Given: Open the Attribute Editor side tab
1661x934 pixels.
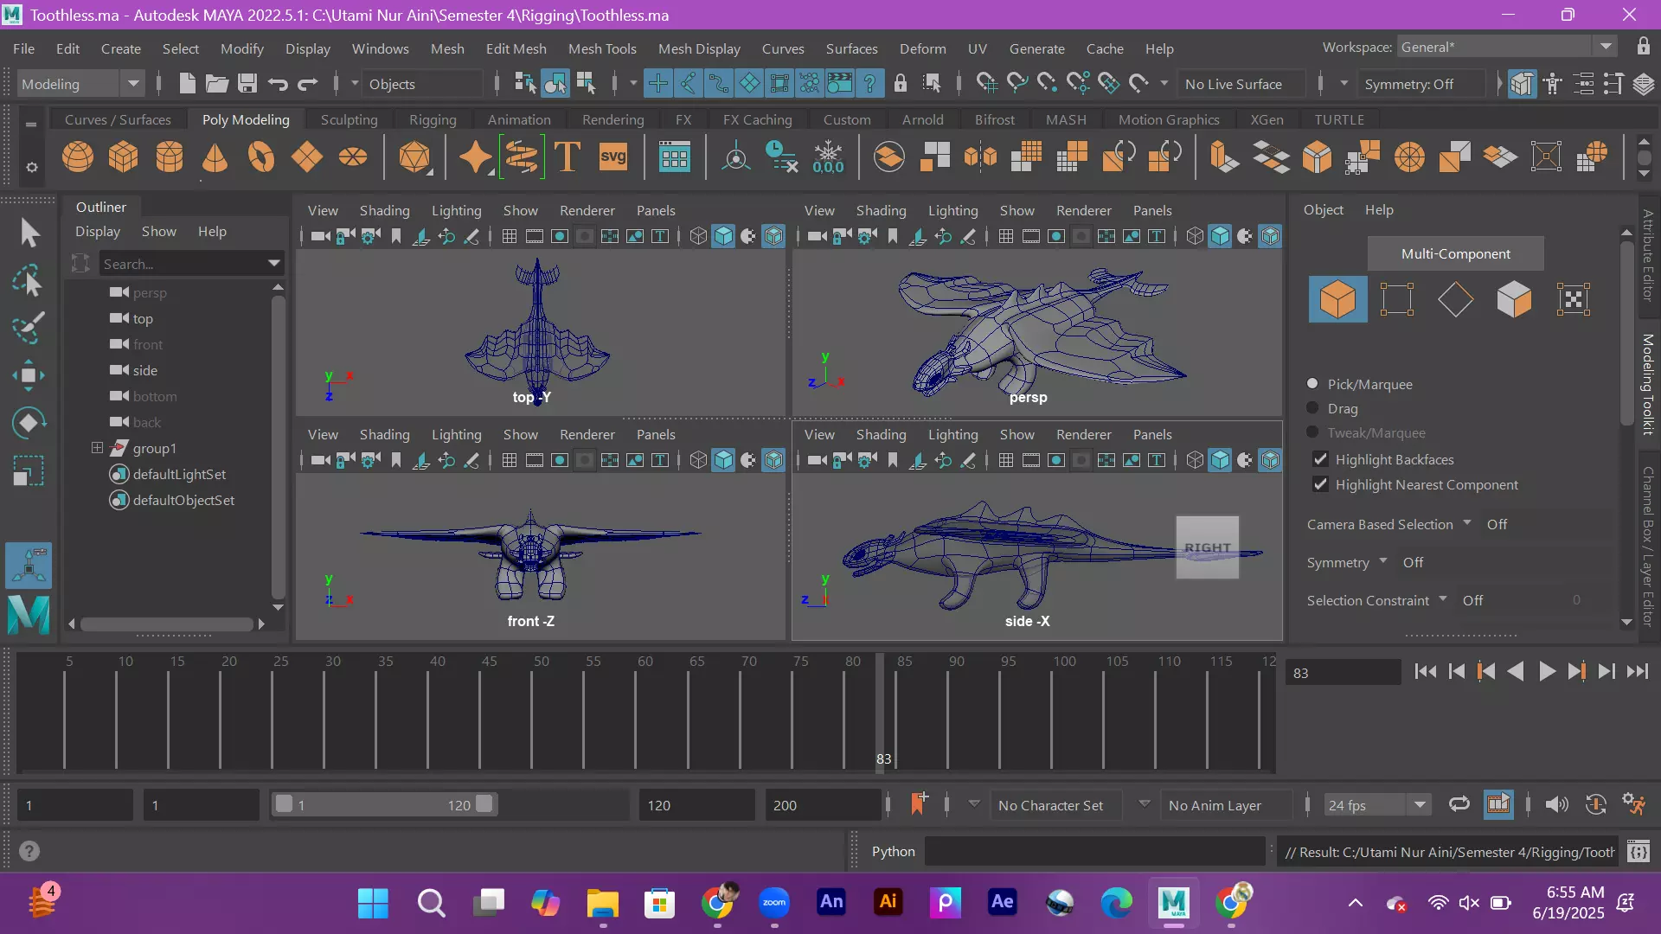Looking at the screenshot, I should click(1647, 256).
